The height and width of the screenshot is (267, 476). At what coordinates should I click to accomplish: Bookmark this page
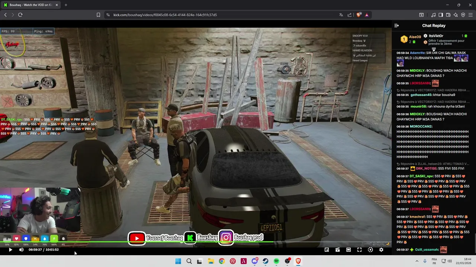pos(98,15)
